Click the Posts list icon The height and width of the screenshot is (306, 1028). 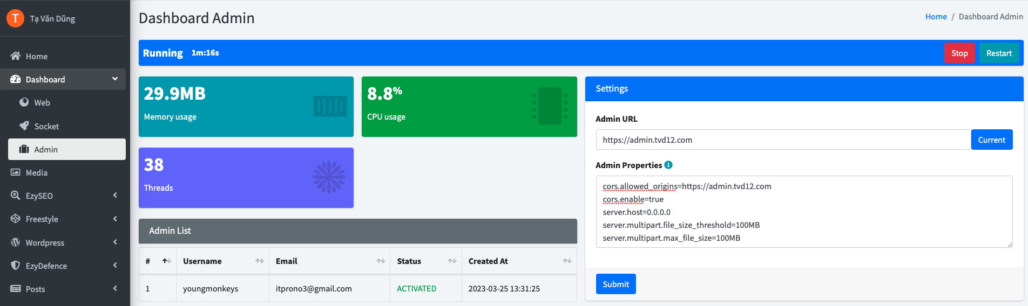[16, 289]
